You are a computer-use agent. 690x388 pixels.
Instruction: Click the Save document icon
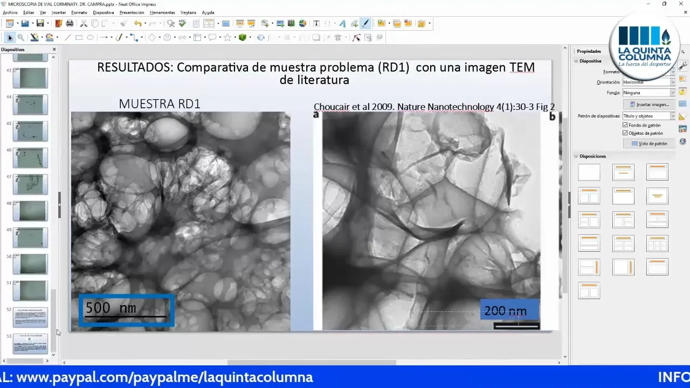click(40, 24)
